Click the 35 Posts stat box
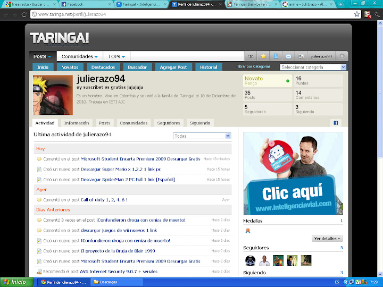The height and width of the screenshot is (287, 383). [268, 95]
